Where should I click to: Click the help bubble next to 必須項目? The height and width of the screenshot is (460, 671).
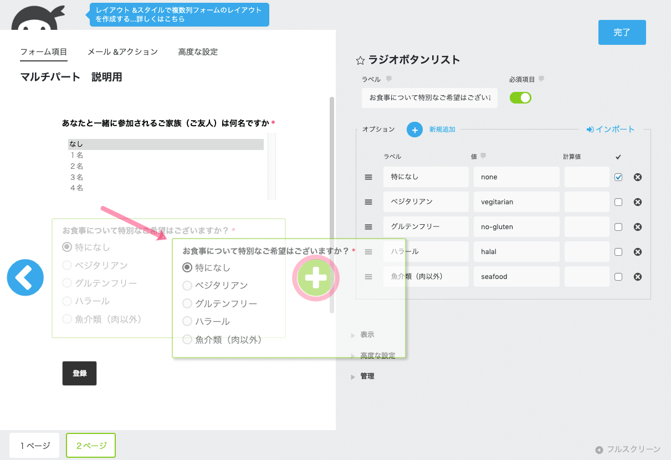pos(541,79)
